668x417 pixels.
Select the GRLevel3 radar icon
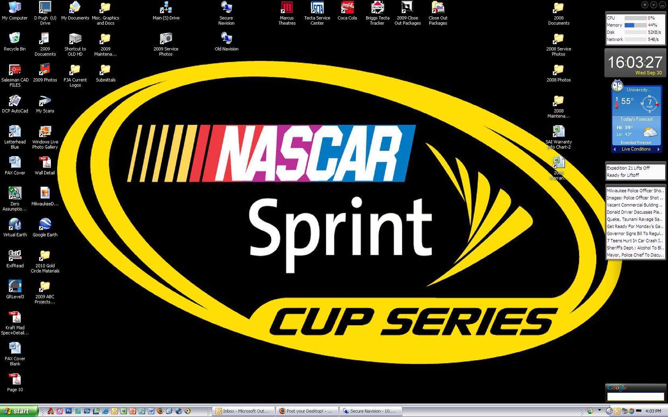point(15,290)
